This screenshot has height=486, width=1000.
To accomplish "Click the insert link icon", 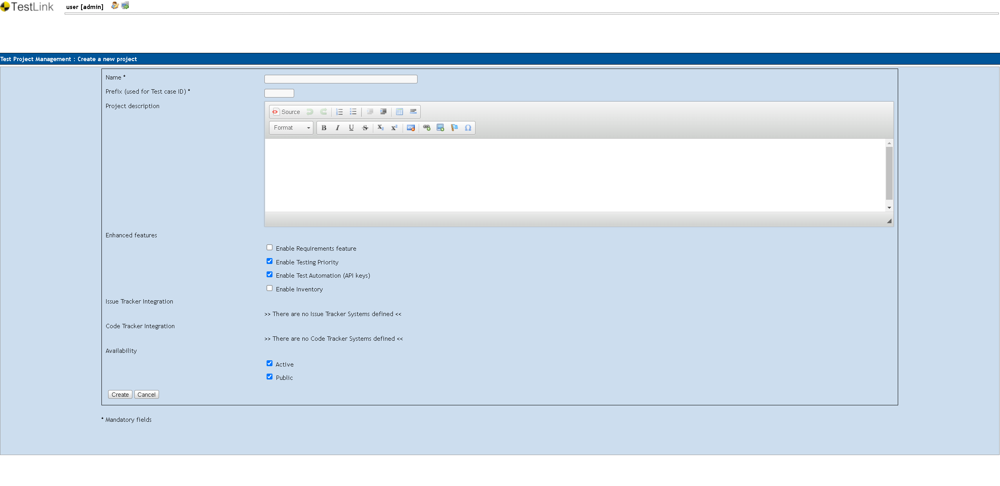I will pyautogui.click(x=427, y=128).
